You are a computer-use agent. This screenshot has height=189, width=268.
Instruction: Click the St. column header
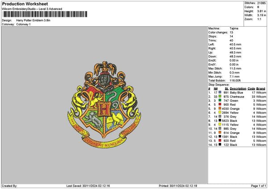[227, 89]
